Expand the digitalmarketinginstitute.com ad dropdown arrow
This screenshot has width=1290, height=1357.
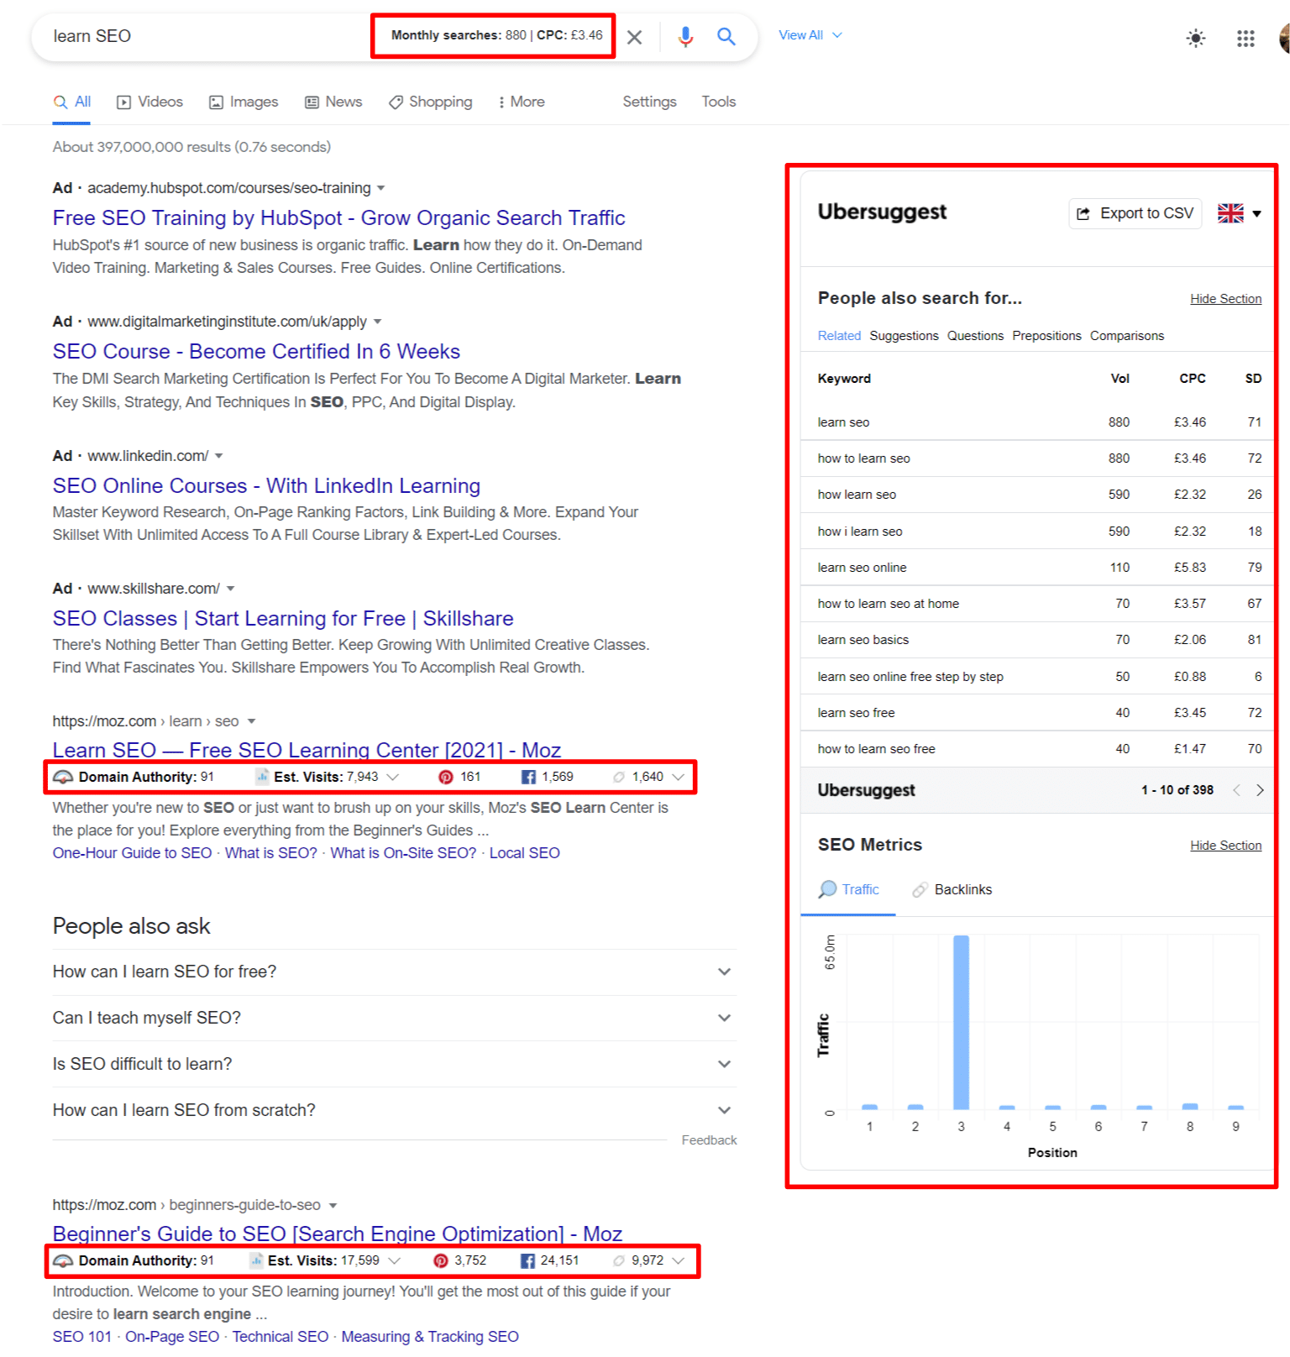[377, 322]
